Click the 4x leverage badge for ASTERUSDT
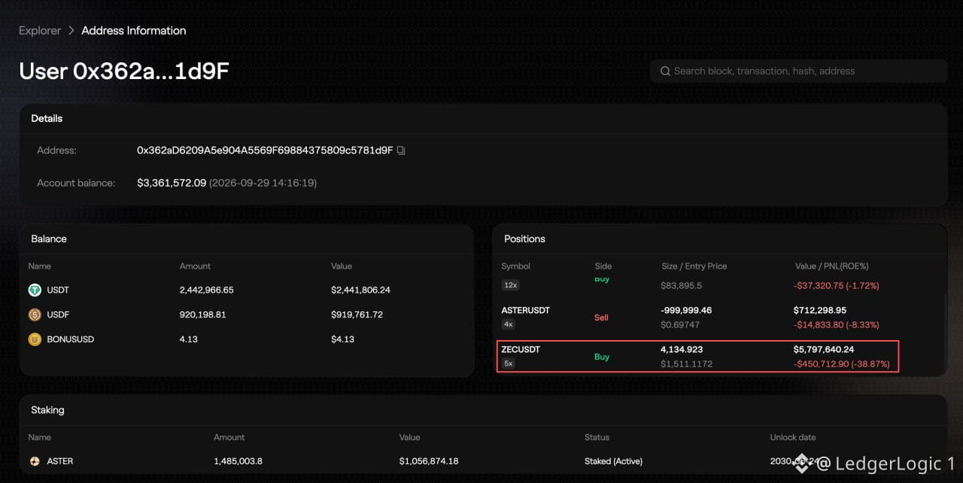Viewport: 963px width, 483px height. [x=509, y=324]
